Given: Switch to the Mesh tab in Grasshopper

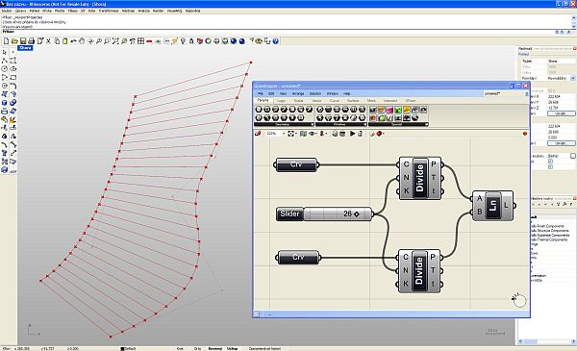Looking at the screenshot, I should coord(371,100).
